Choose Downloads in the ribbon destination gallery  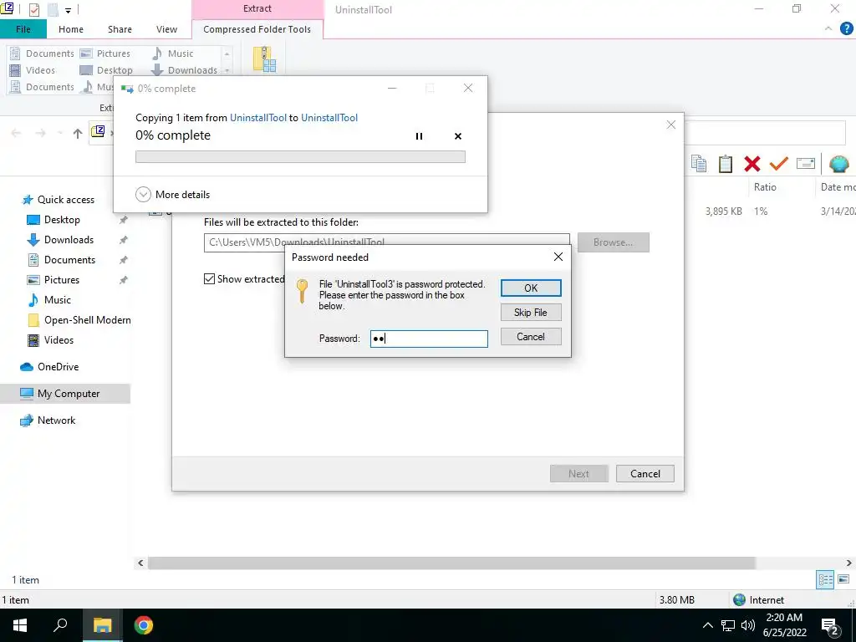[185, 70]
